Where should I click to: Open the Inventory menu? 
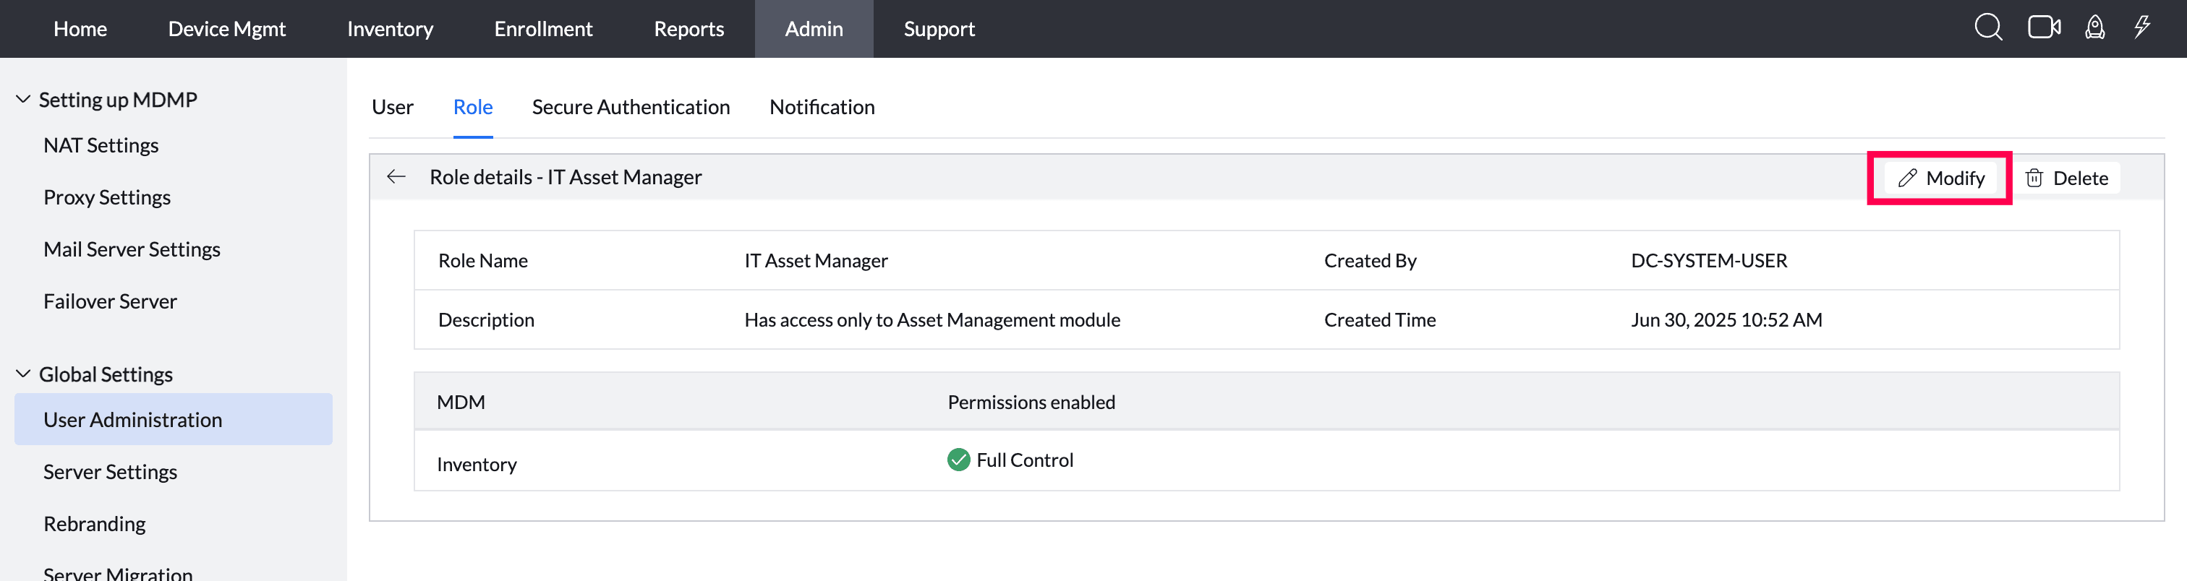pos(390,29)
